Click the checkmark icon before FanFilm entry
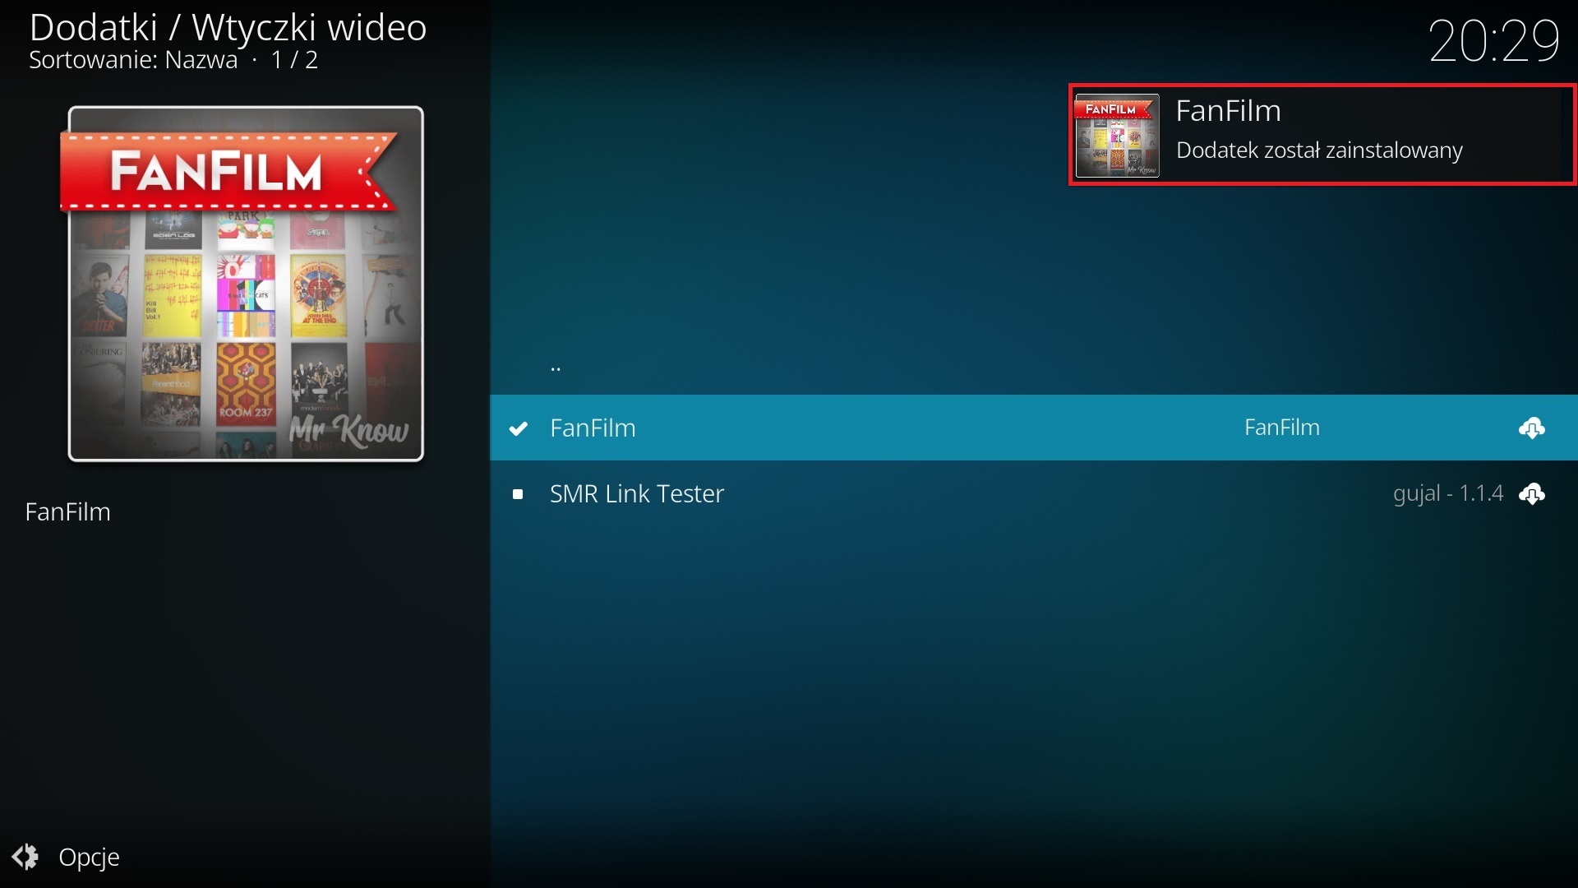The height and width of the screenshot is (888, 1578). tap(519, 428)
